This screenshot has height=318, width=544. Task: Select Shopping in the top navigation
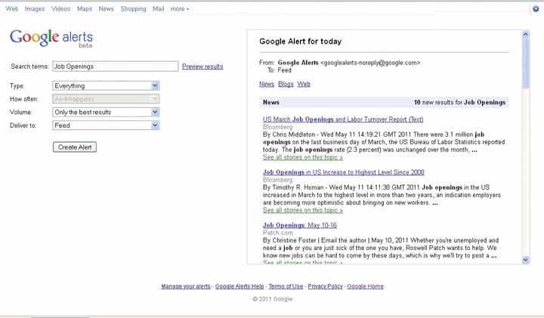(133, 9)
